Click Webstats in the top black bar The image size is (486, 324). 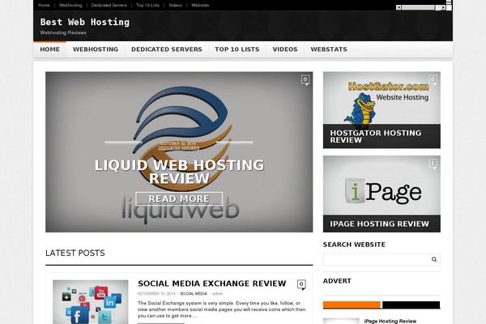click(x=200, y=6)
